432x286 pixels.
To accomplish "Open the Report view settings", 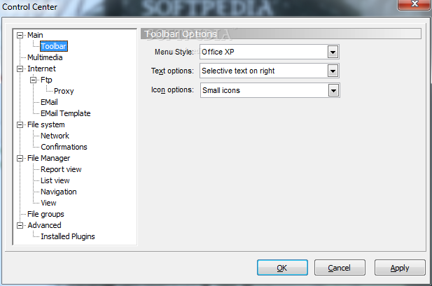I will [61, 169].
